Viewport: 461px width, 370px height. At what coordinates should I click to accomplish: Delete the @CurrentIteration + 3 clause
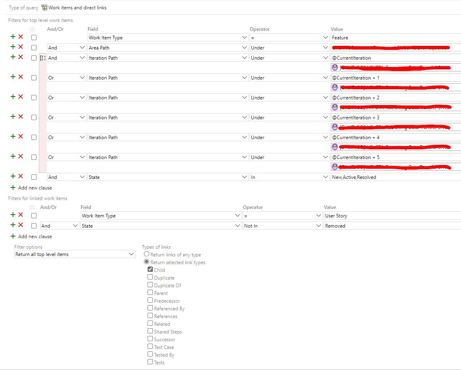tap(21, 116)
